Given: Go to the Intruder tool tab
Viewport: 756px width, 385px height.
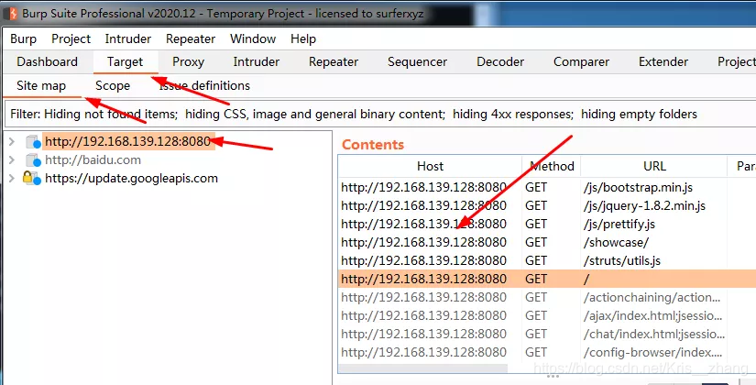Looking at the screenshot, I should pyautogui.click(x=256, y=61).
